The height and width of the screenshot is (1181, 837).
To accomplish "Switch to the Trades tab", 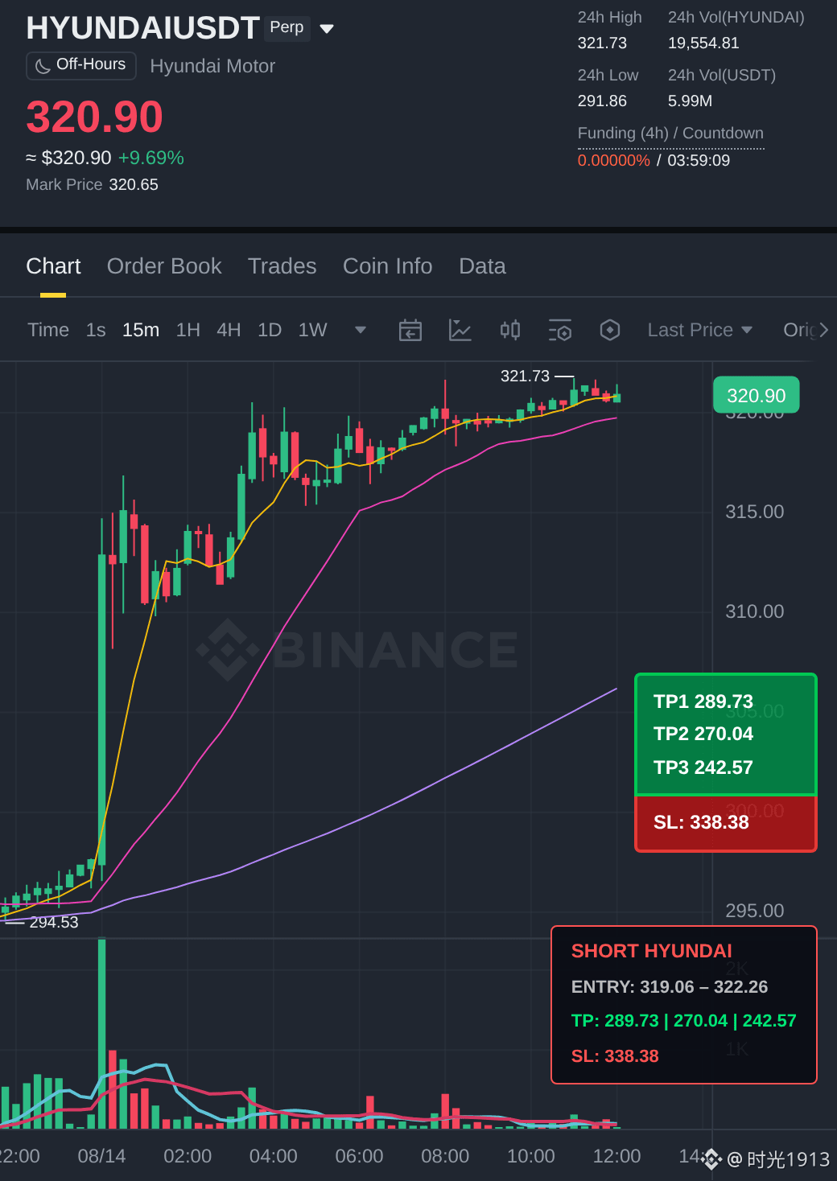I will point(282,266).
